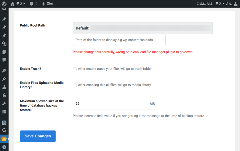Open Appearance paintbrush sidebar icon
The width and height of the screenshot is (240, 151).
pos(4,71)
